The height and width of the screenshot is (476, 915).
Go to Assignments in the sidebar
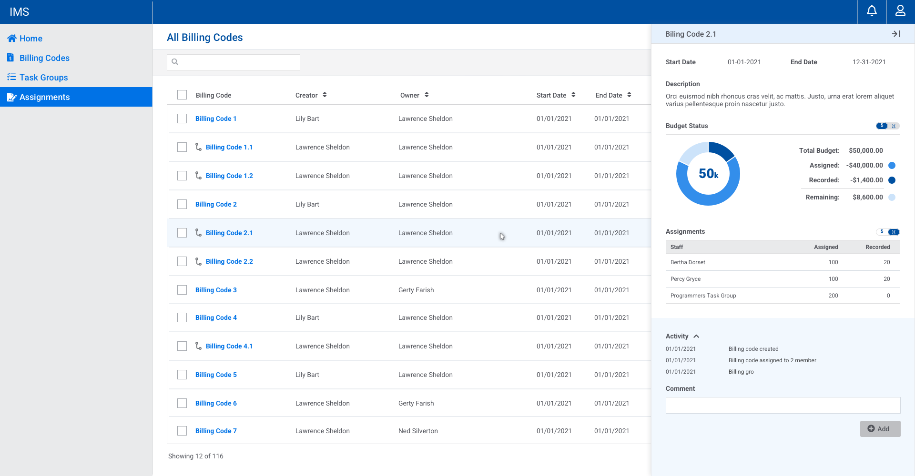44,97
